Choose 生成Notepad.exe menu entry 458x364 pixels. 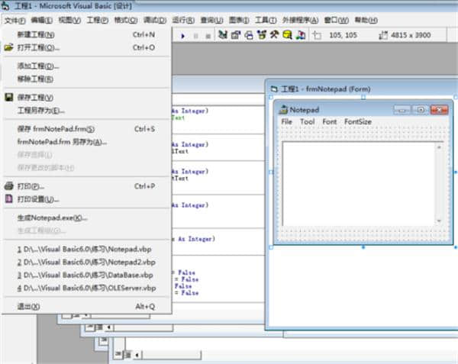[x=52, y=217]
